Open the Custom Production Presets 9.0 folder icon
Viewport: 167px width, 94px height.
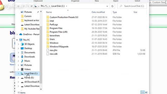point(47,17)
